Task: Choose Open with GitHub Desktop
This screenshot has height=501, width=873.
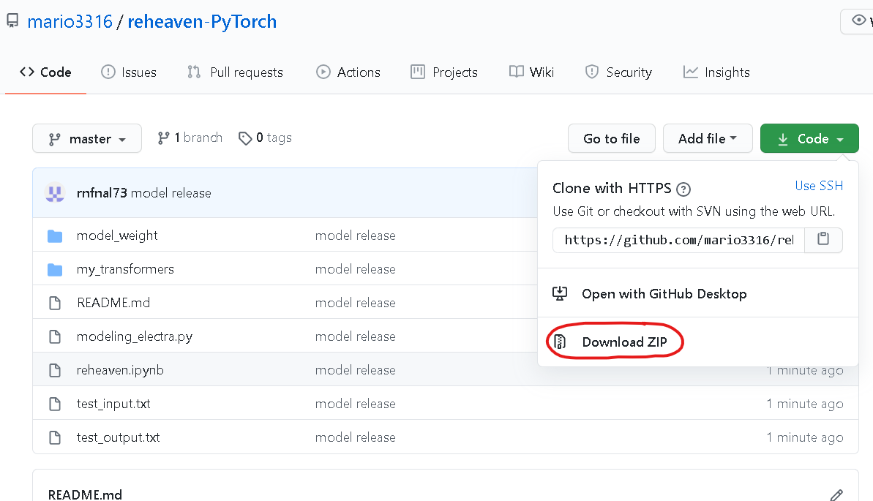Action: coord(664,294)
